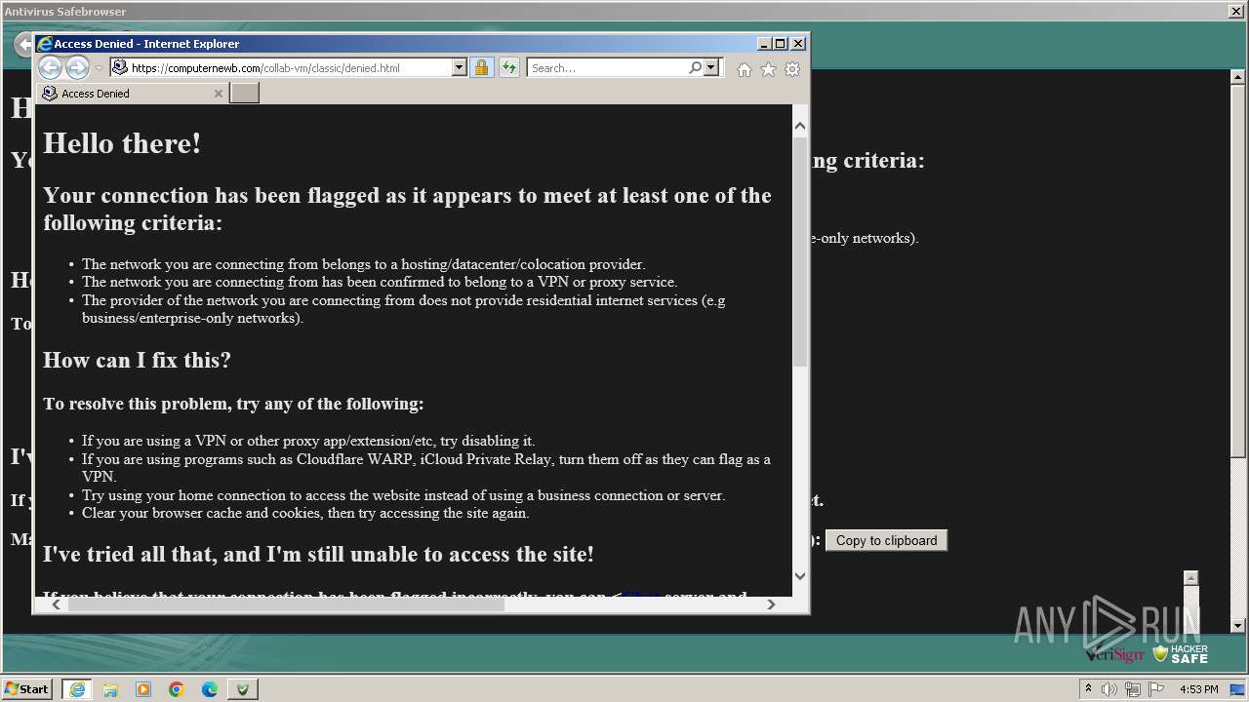The width and height of the screenshot is (1249, 702).
Task: Click the Show desktop button
Action: pos(1237,689)
